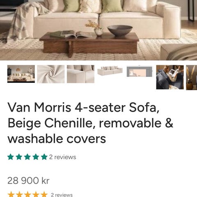View the twisted beige fabric swatch thumbnail
Viewport: 197px width, 197px height.
[x=51, y=74]
